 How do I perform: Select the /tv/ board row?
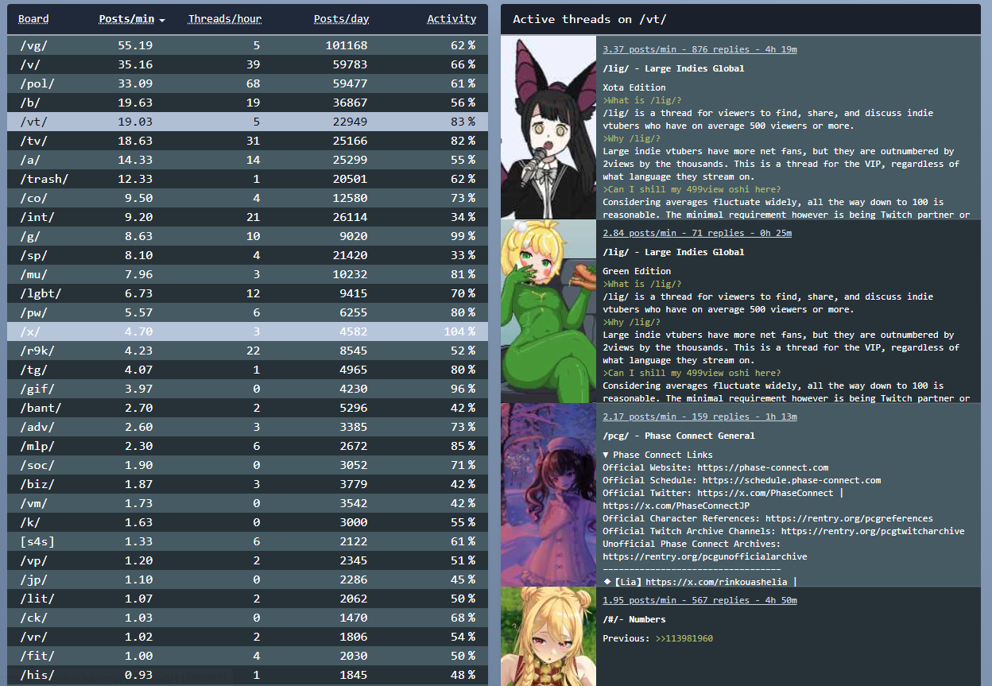point(247,141)
